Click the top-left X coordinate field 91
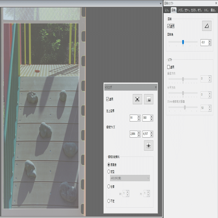The width and height of the screenshot is (218, 218). [x=133, y=118]
